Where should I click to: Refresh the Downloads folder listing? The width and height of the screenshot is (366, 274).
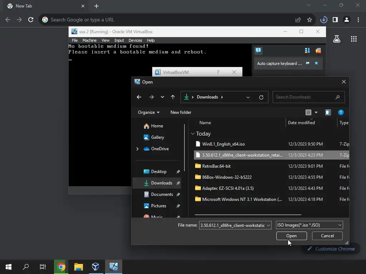(x=261, y=97)
